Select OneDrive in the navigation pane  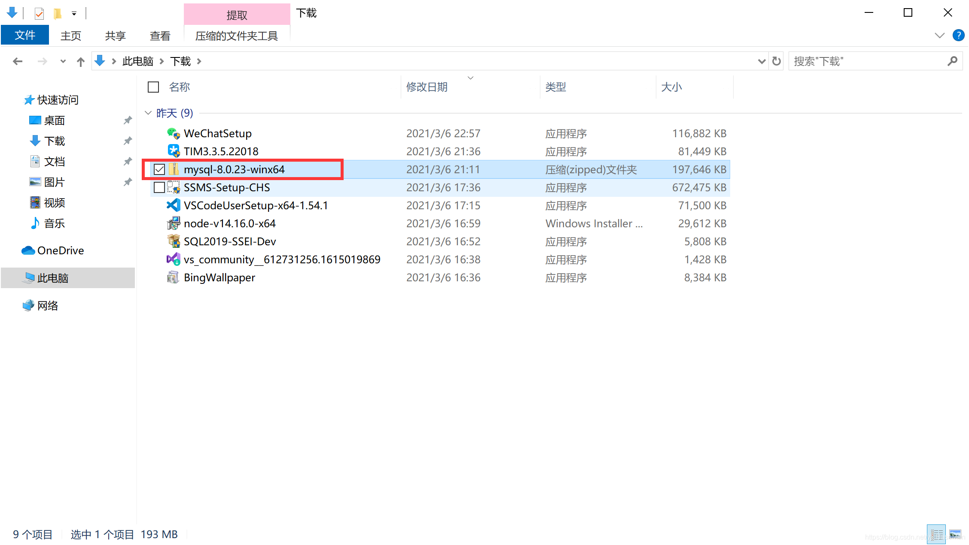60,250
